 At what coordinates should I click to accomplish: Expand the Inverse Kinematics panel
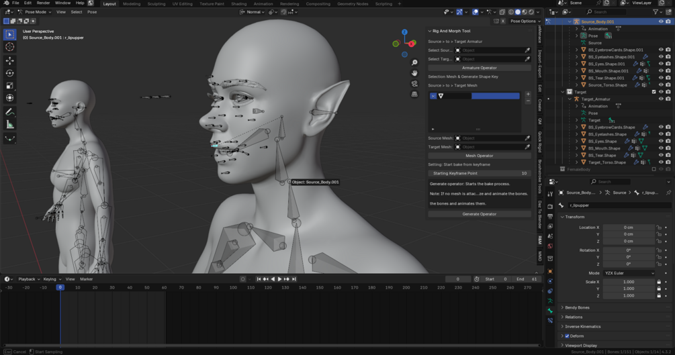click(x=582, y=327)
